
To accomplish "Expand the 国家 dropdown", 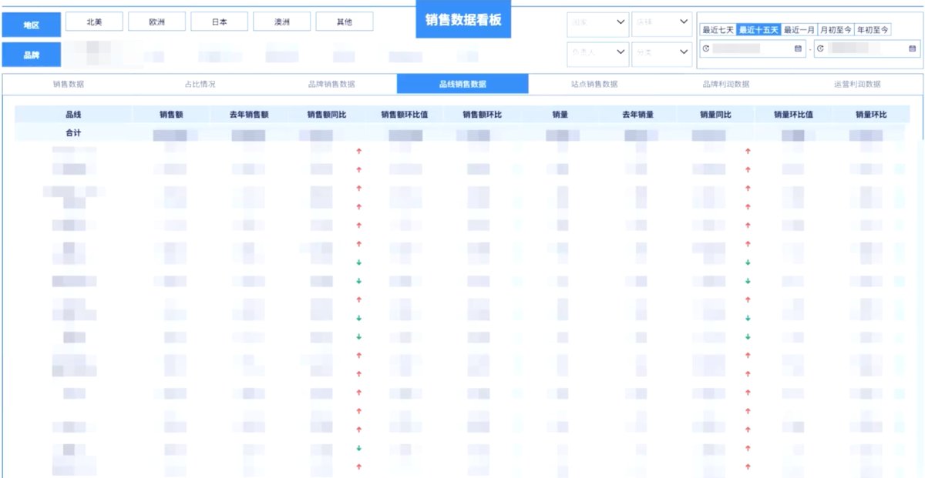I will (597, 22).
